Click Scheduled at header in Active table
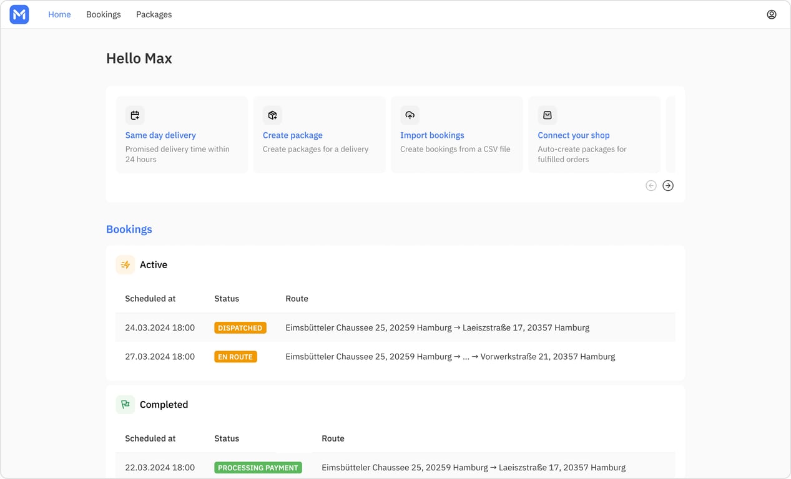 tap(150, 299)
